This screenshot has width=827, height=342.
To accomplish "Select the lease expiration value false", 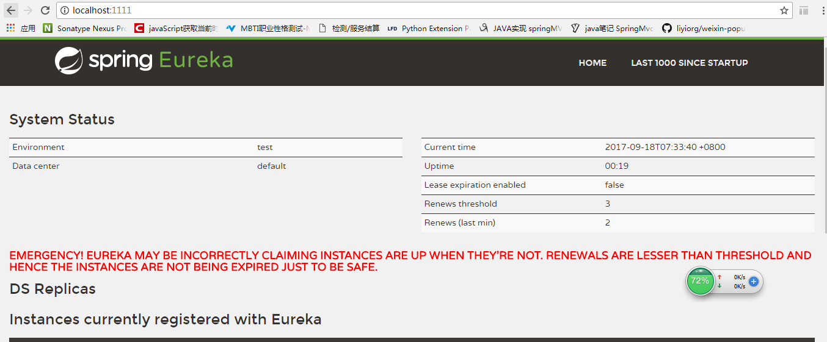I will pyautogui.click(x=614, y=185).
